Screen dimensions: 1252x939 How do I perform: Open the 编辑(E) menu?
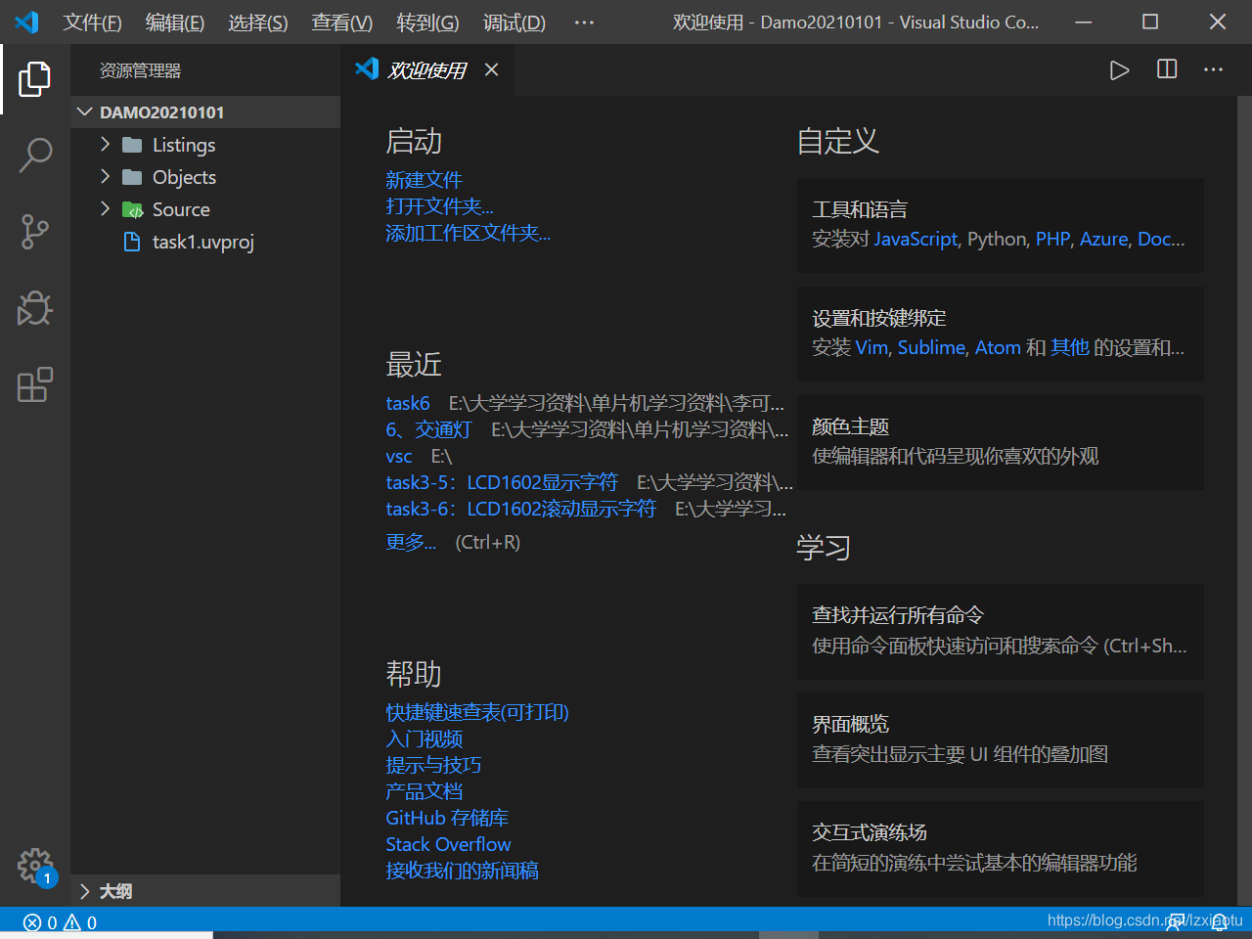point(175,22)
